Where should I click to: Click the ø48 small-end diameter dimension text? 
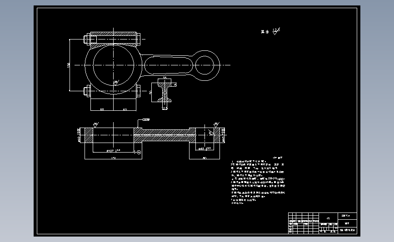tap(204, 148)
